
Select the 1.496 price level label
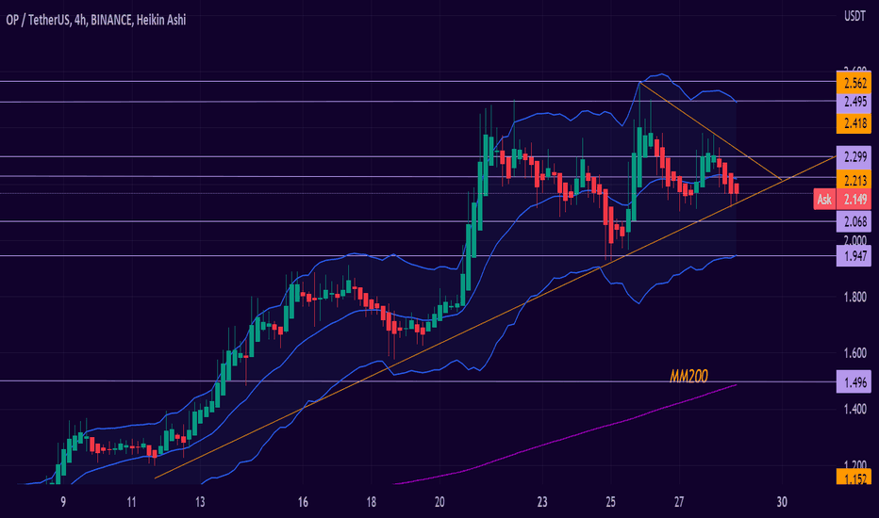click(854, 382)
